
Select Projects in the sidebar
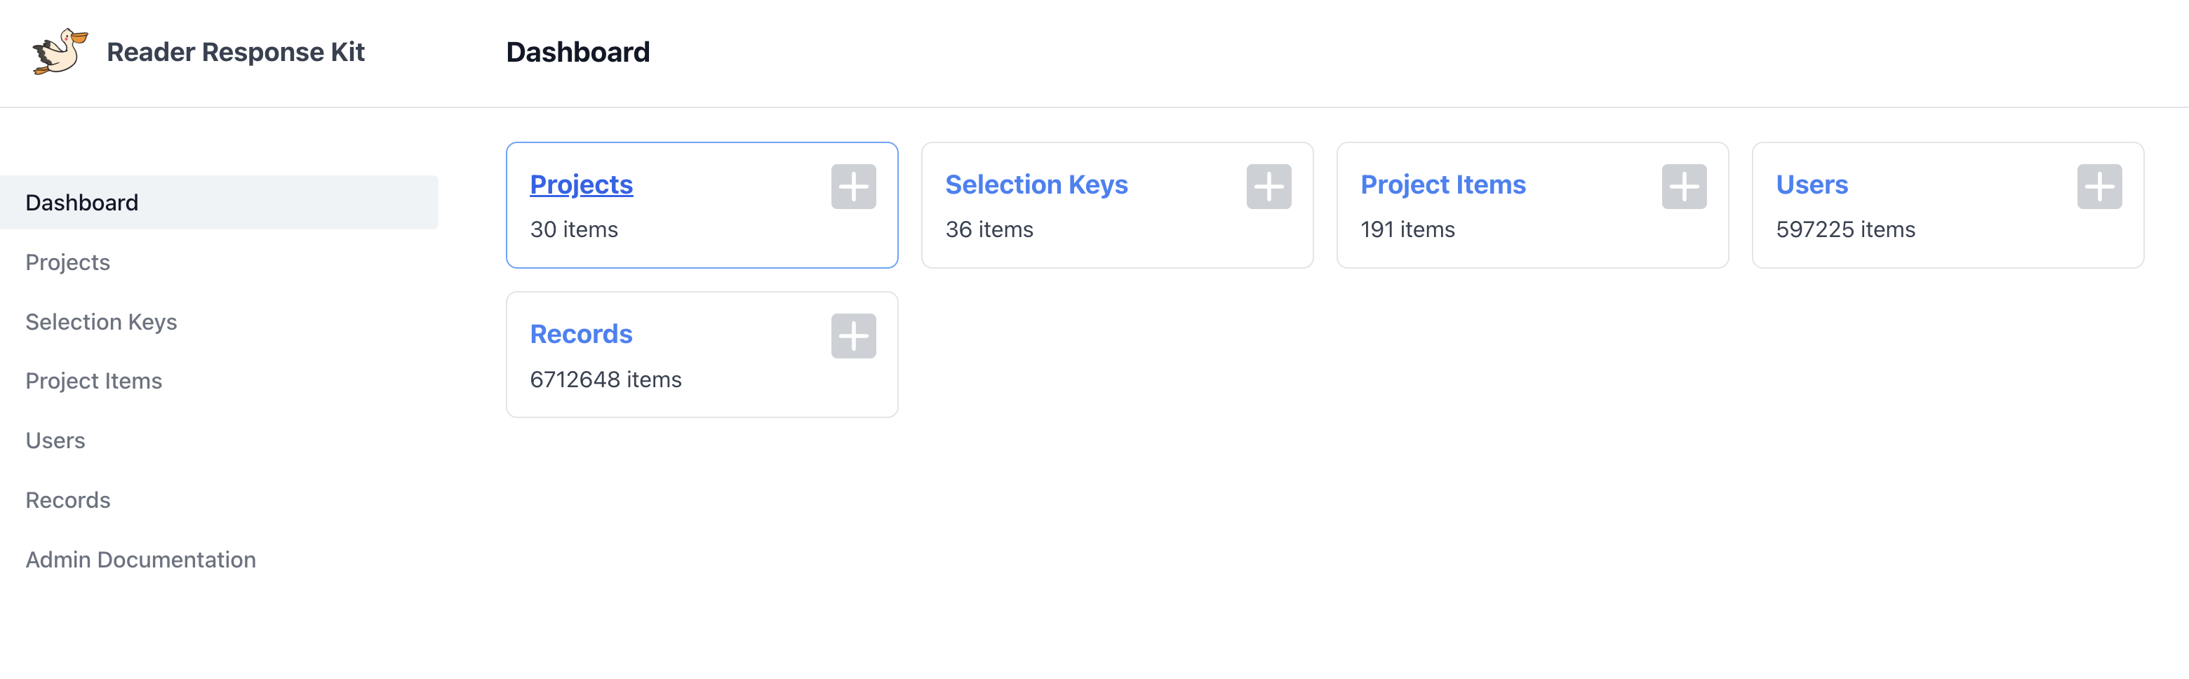click(67, 262)
